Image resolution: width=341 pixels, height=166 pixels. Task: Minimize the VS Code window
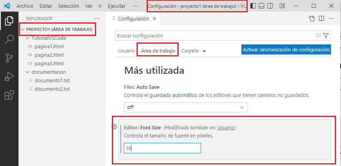pos(296,6)
